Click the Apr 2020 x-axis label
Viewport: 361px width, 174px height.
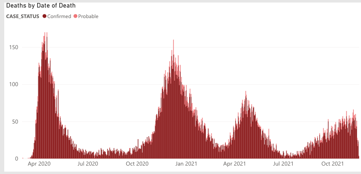39,163
